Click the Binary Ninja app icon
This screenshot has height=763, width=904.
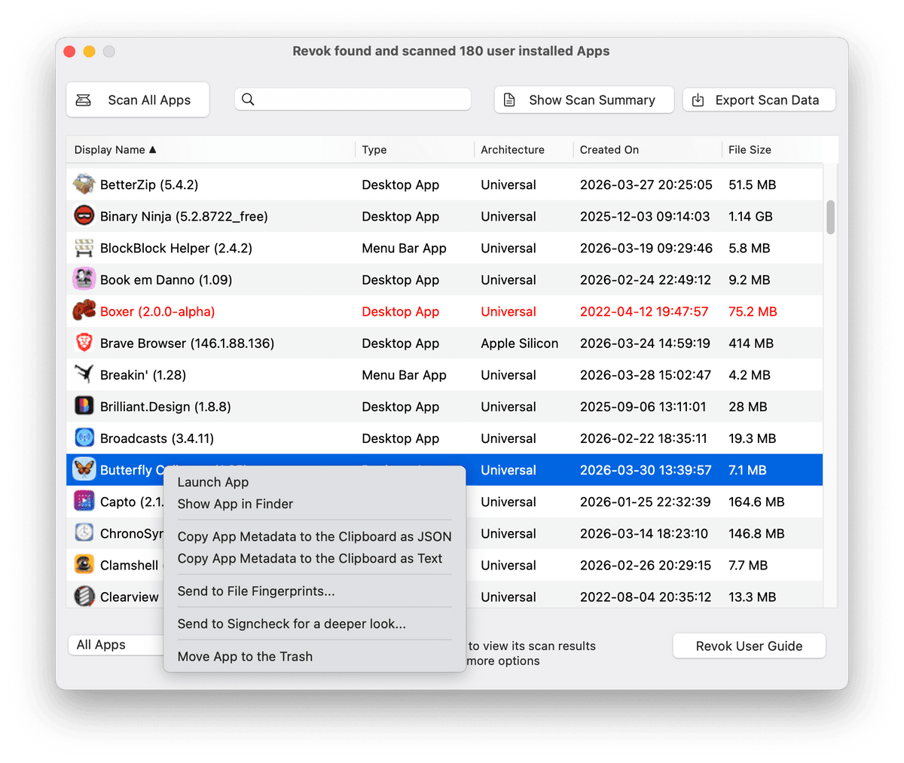84,216
